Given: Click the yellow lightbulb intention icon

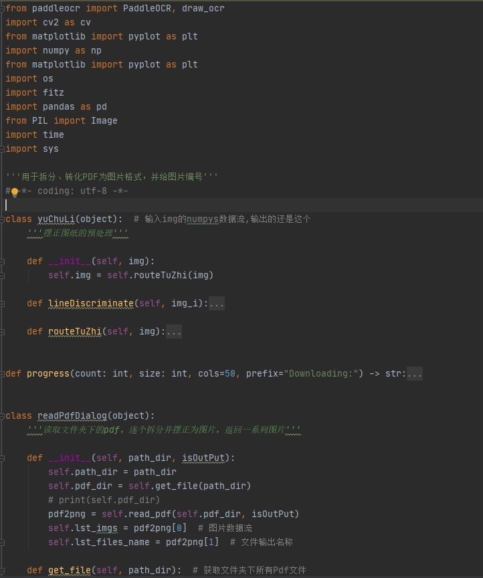Looking at the screenshot, I should point(14,192).
